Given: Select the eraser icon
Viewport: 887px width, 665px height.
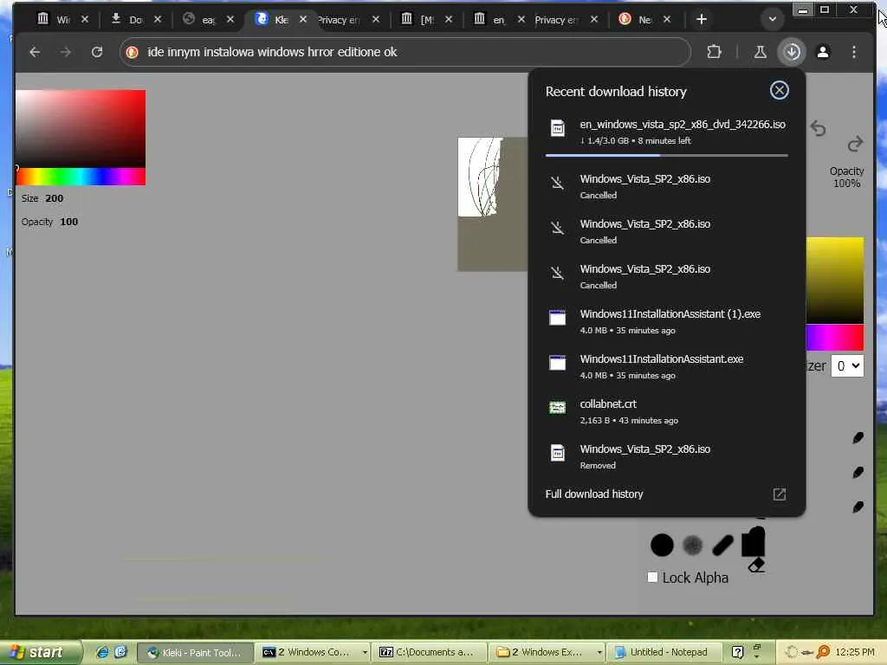Looking at the screenshot, I should 756,565.
